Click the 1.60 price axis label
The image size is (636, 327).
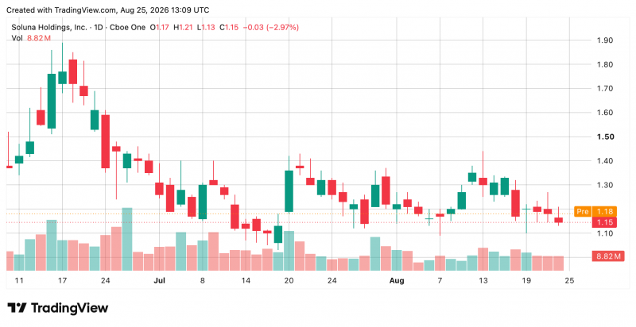pos(605,113)
